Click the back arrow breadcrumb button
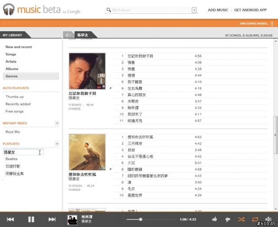The width and height of the screenshot is (278, 227). tap(69, 35)
